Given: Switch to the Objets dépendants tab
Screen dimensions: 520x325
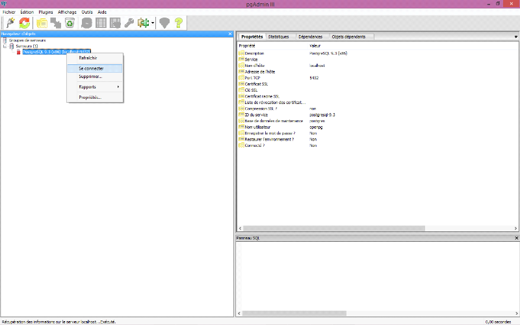Looking at the screenshot, I should [x=348, y=37].
